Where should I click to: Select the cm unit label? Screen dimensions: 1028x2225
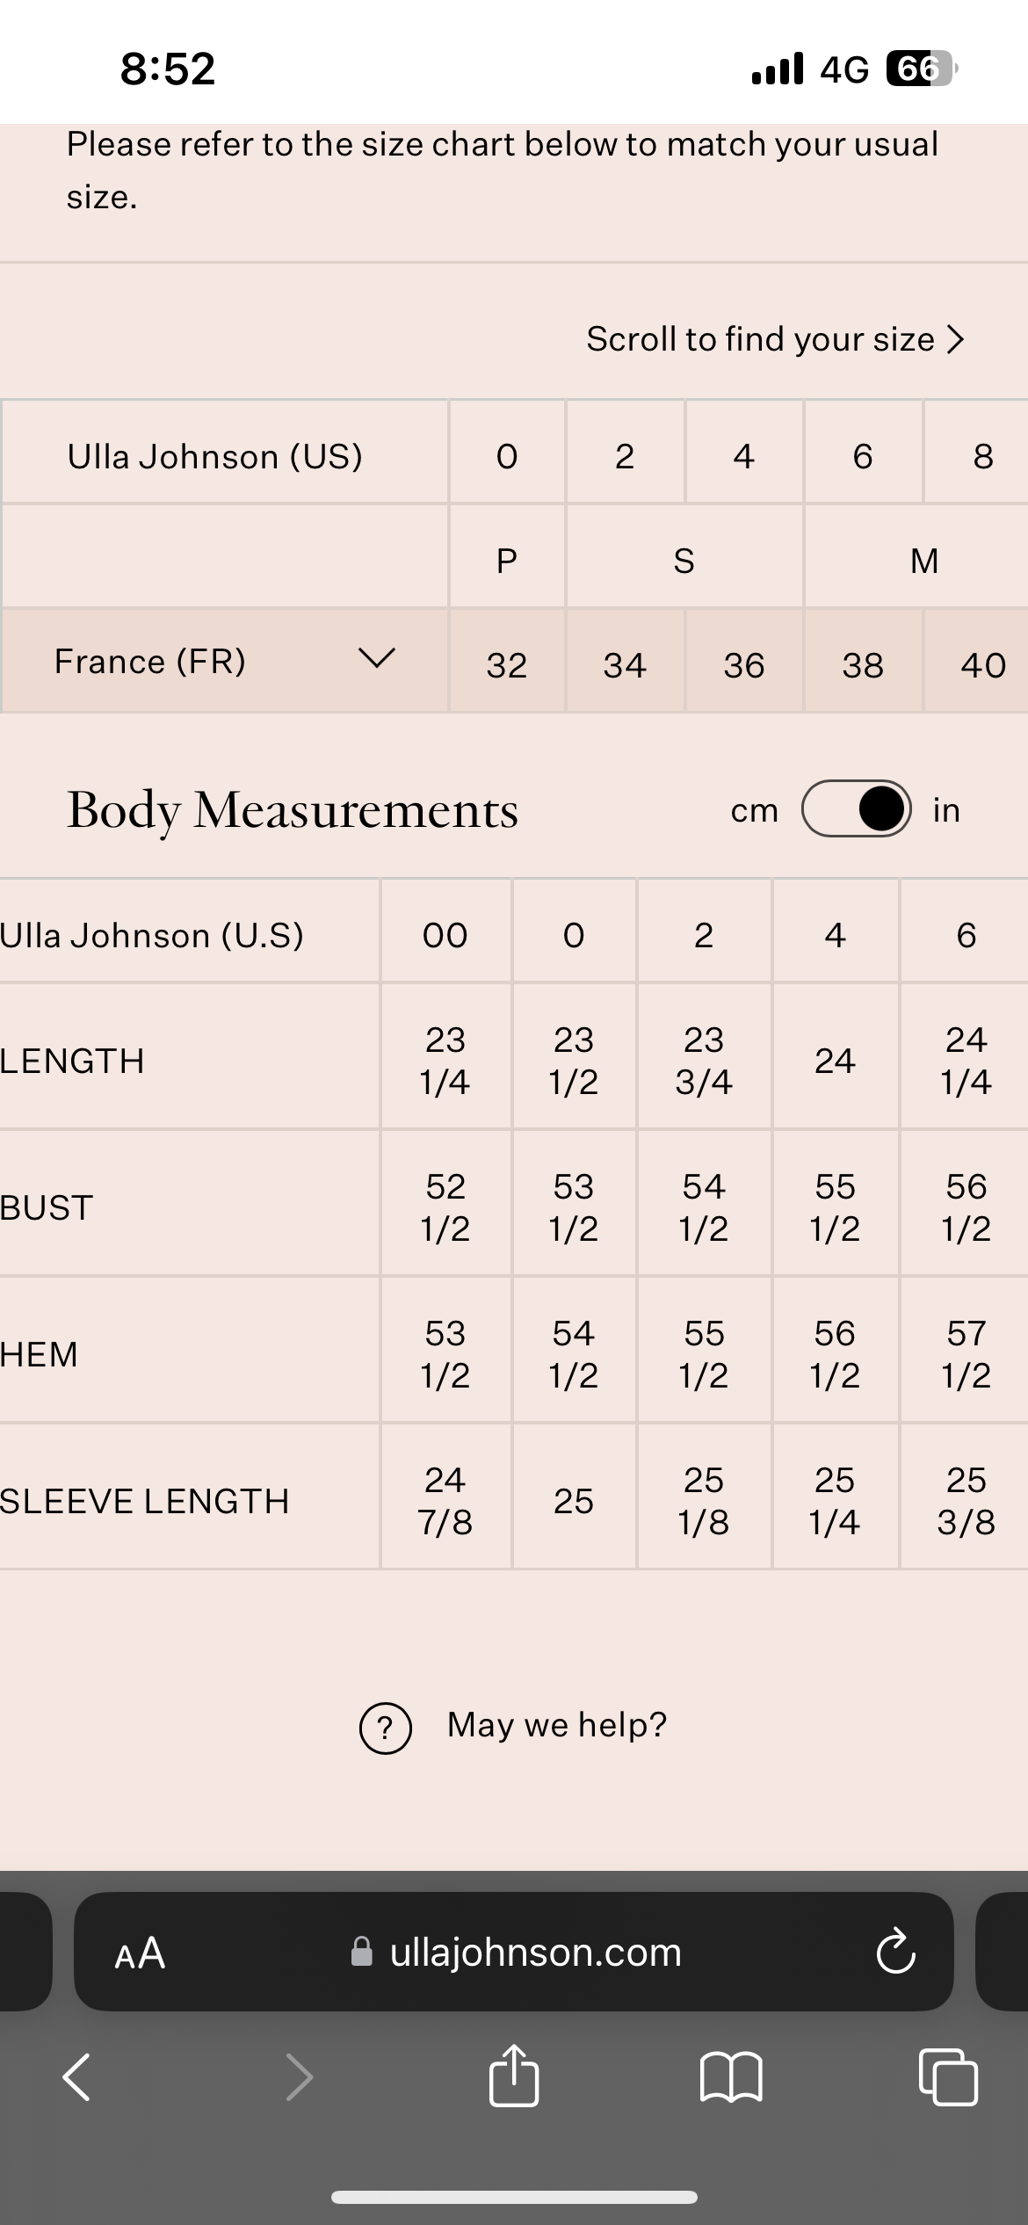(754, 810)
